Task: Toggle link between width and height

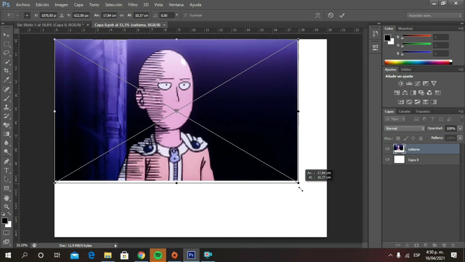Action: (122, 15)
